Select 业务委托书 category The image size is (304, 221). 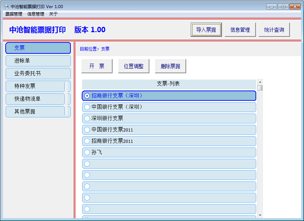coord(38,74)
